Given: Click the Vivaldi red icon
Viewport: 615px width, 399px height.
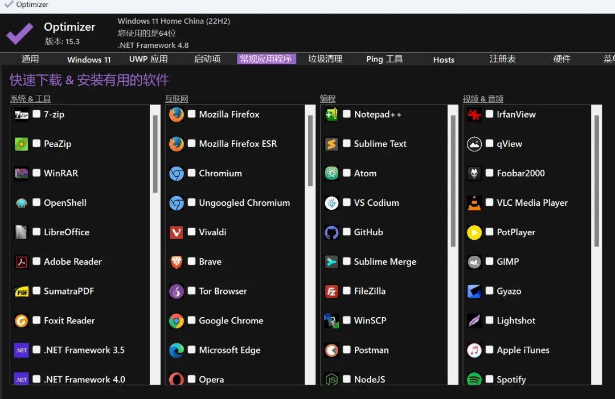Looking at the screenshot, I should (177, 232).
